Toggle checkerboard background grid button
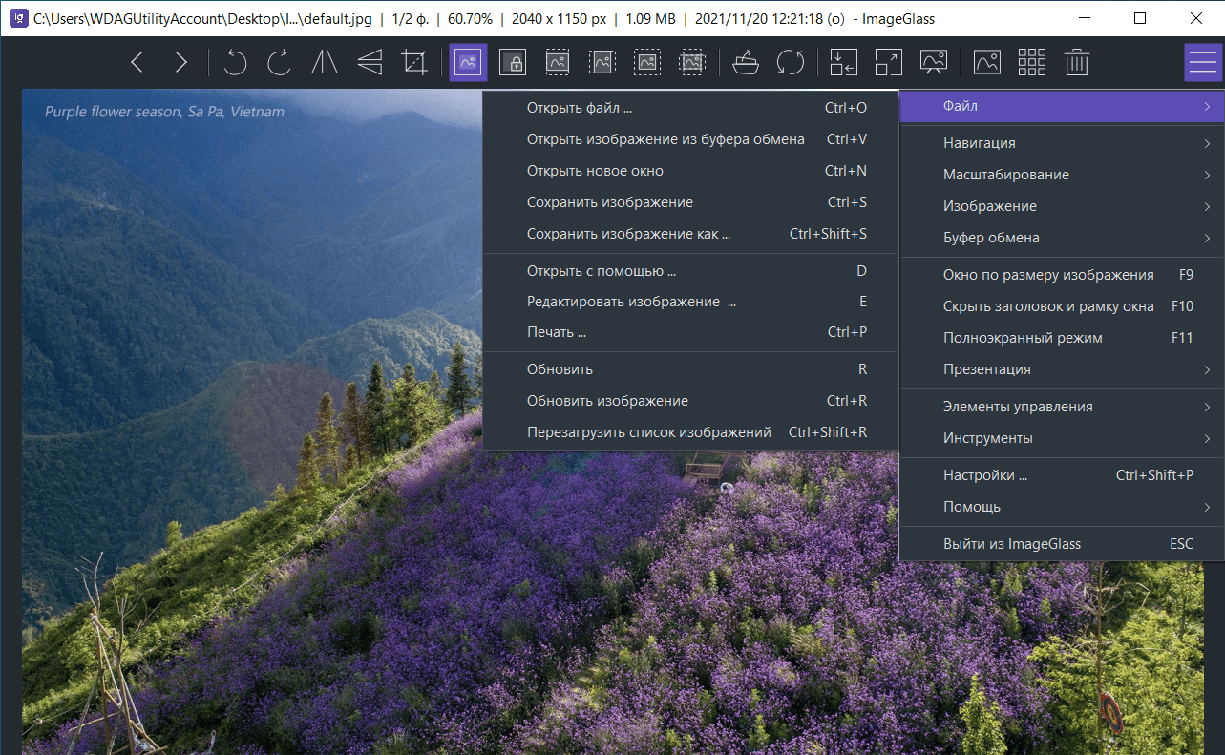 click(1032, 63)
